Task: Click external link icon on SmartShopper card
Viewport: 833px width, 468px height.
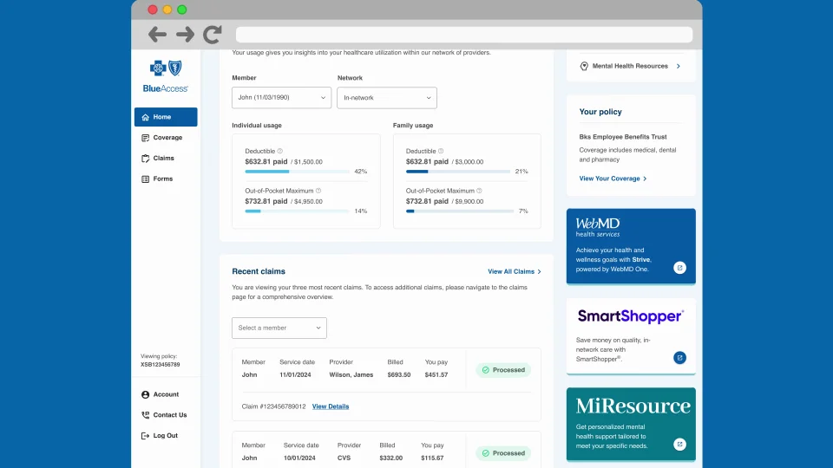Action: tap(679, 358)
